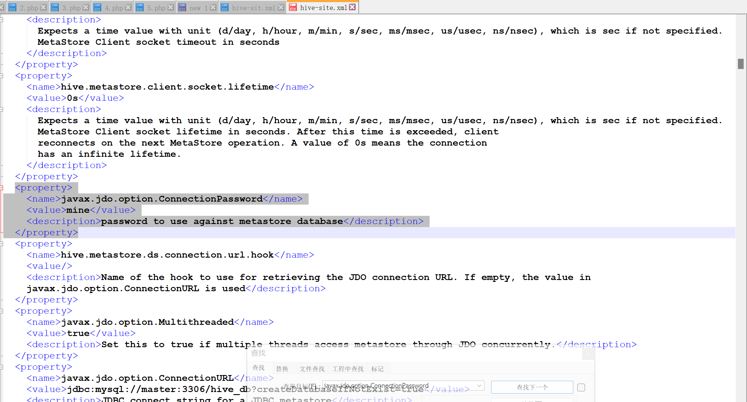Switch to the 替换 tab in Find dialog
747x402 pixels.
click(x=282, y=368)
